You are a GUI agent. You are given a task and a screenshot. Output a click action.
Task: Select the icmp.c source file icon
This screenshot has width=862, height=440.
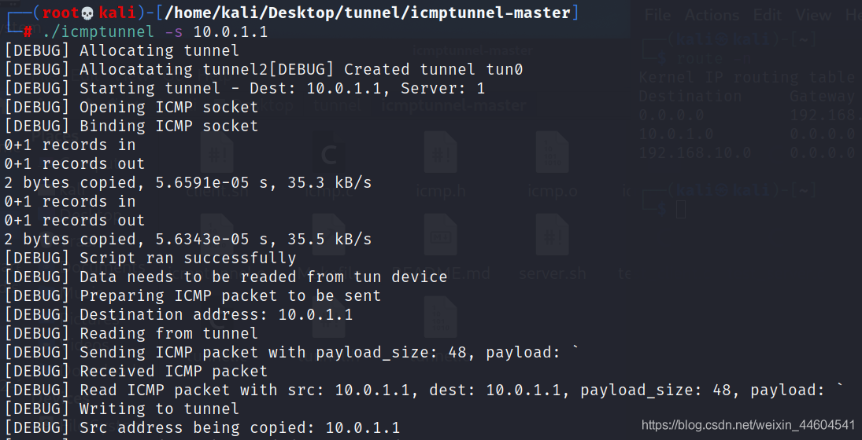point(329,163)
